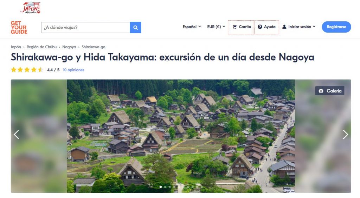
Task: Select the Japón breadcrumb
Action: click(16, 47)
